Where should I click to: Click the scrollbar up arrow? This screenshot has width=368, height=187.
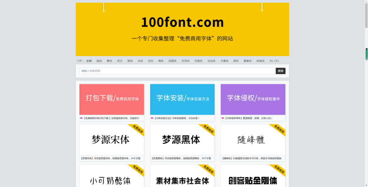tap(366, 1)
